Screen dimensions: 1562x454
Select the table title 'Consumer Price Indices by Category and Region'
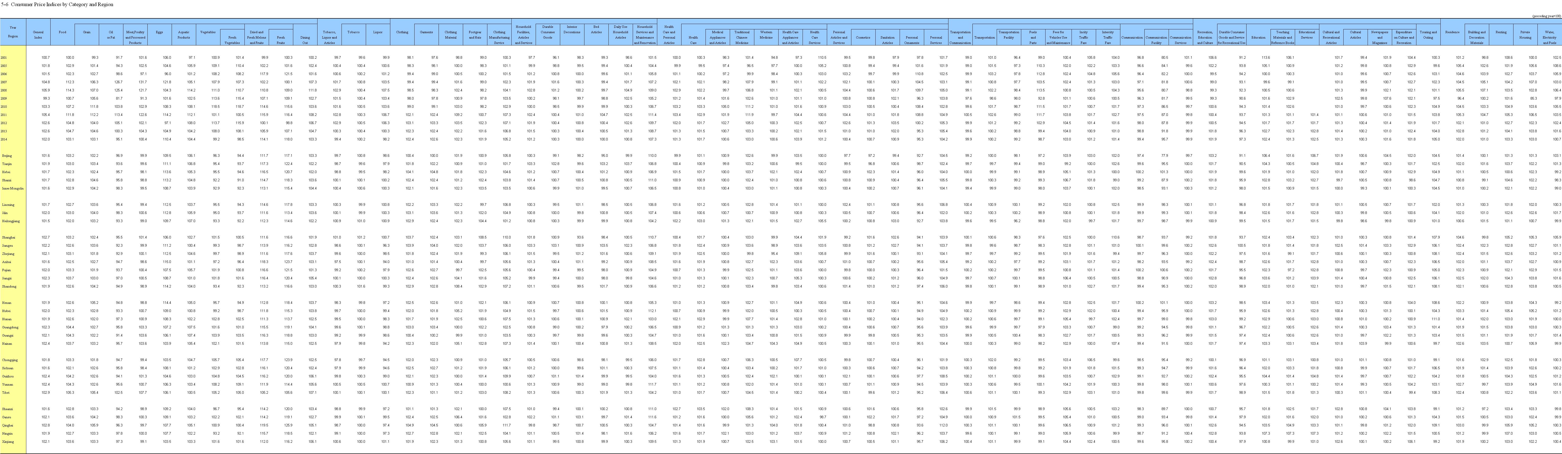coord(61,4)
